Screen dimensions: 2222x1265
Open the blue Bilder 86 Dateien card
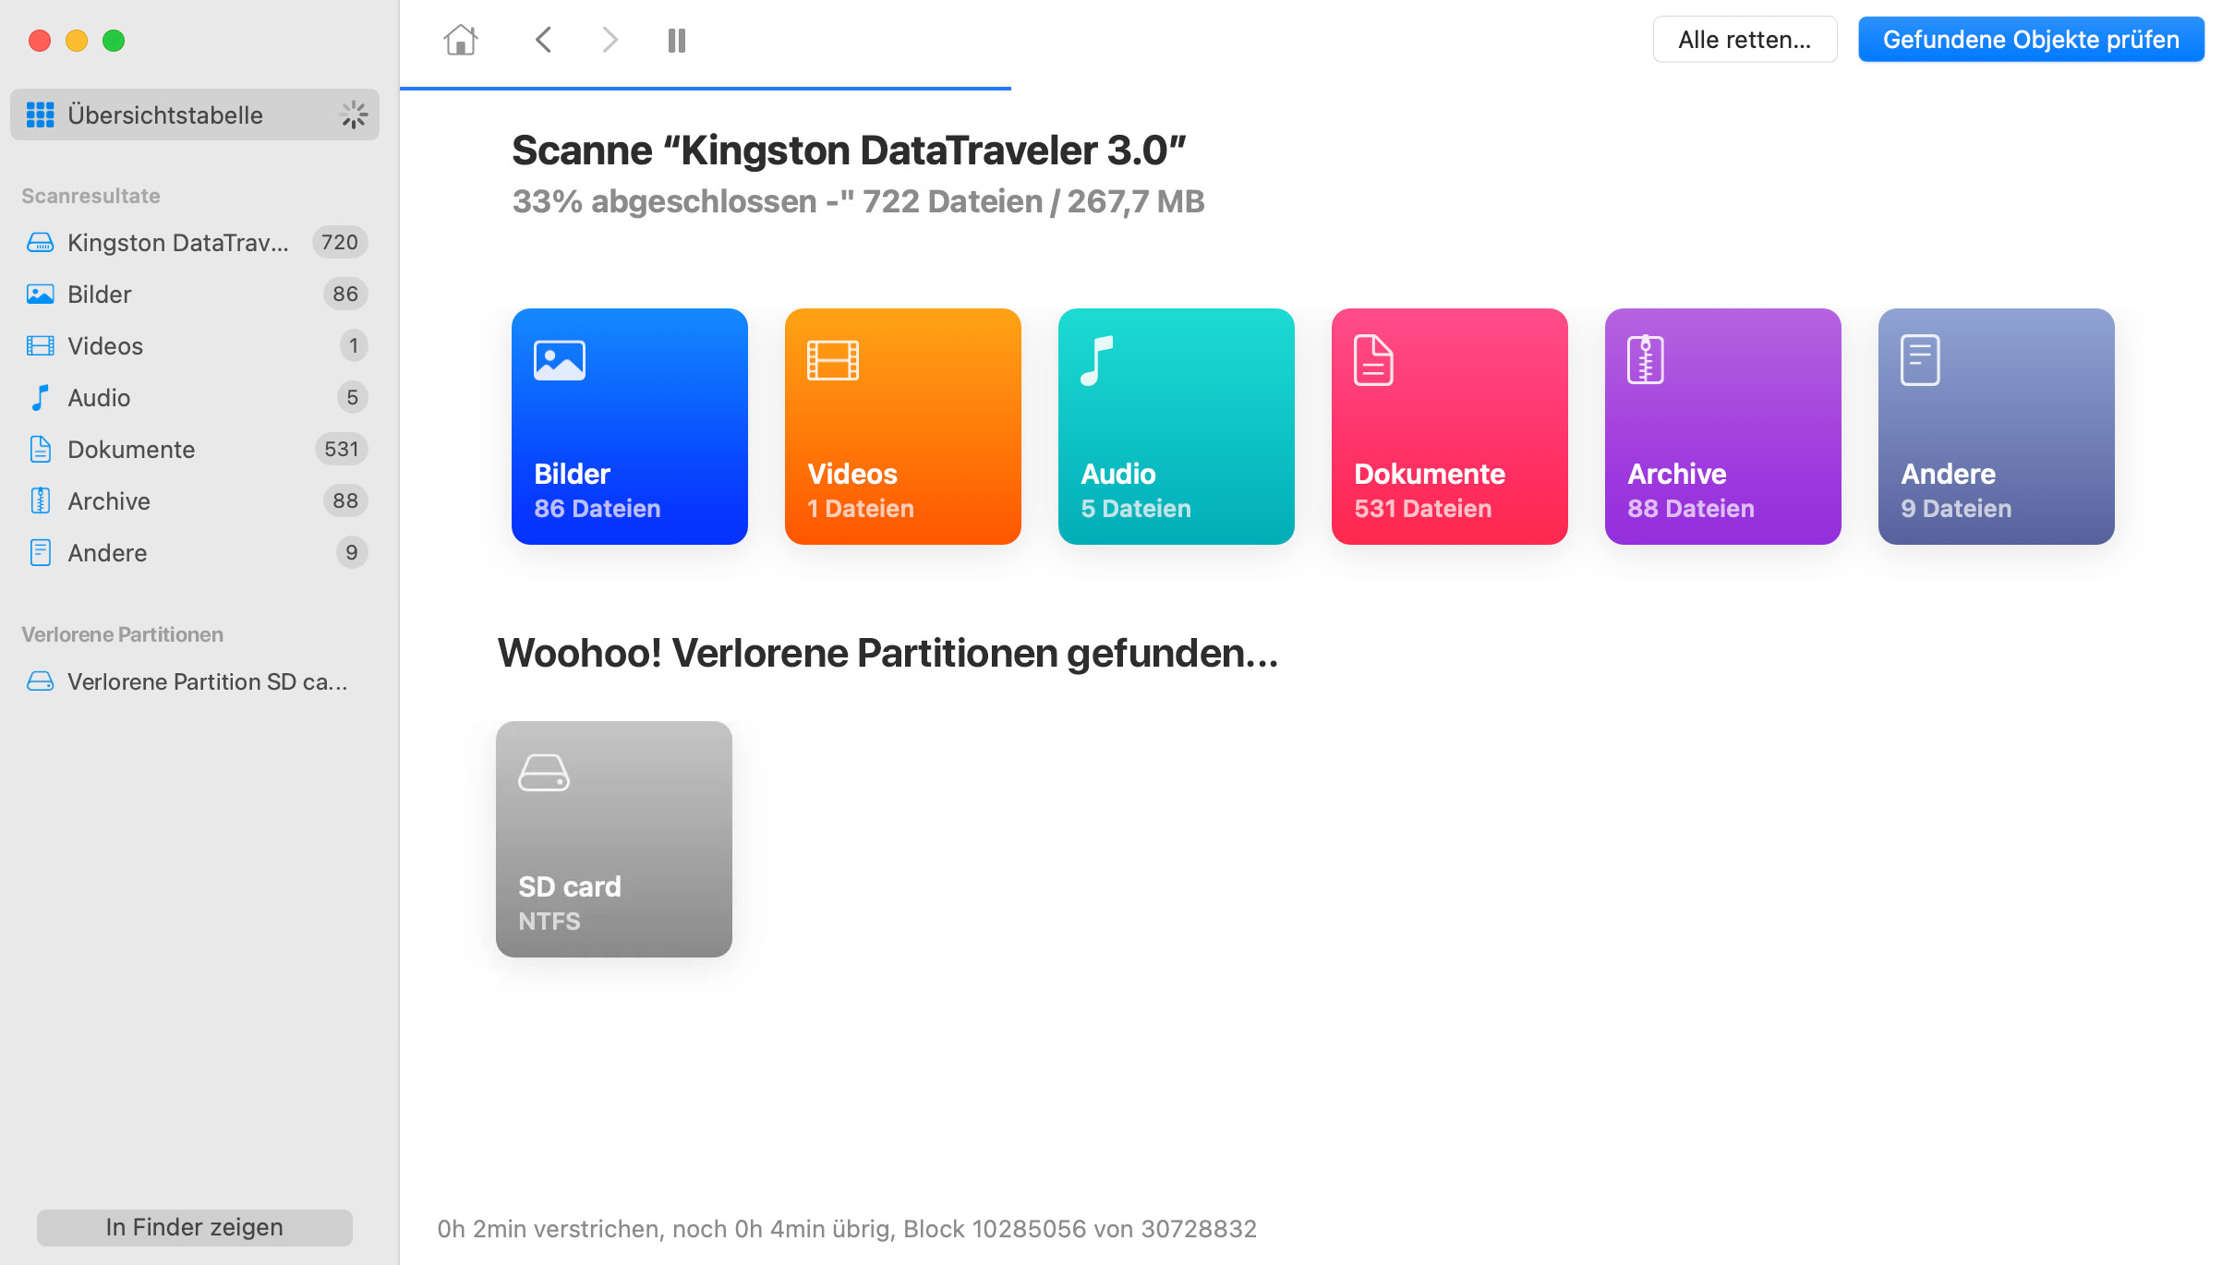[630, 427]
